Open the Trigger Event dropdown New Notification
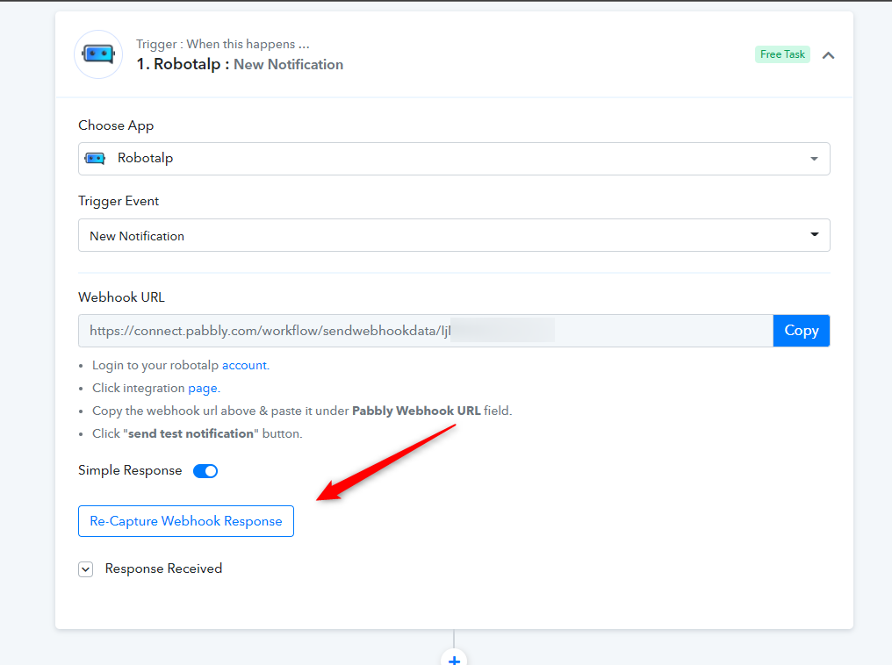This screenshot has height=665, width=892. (x=454, y=235)
